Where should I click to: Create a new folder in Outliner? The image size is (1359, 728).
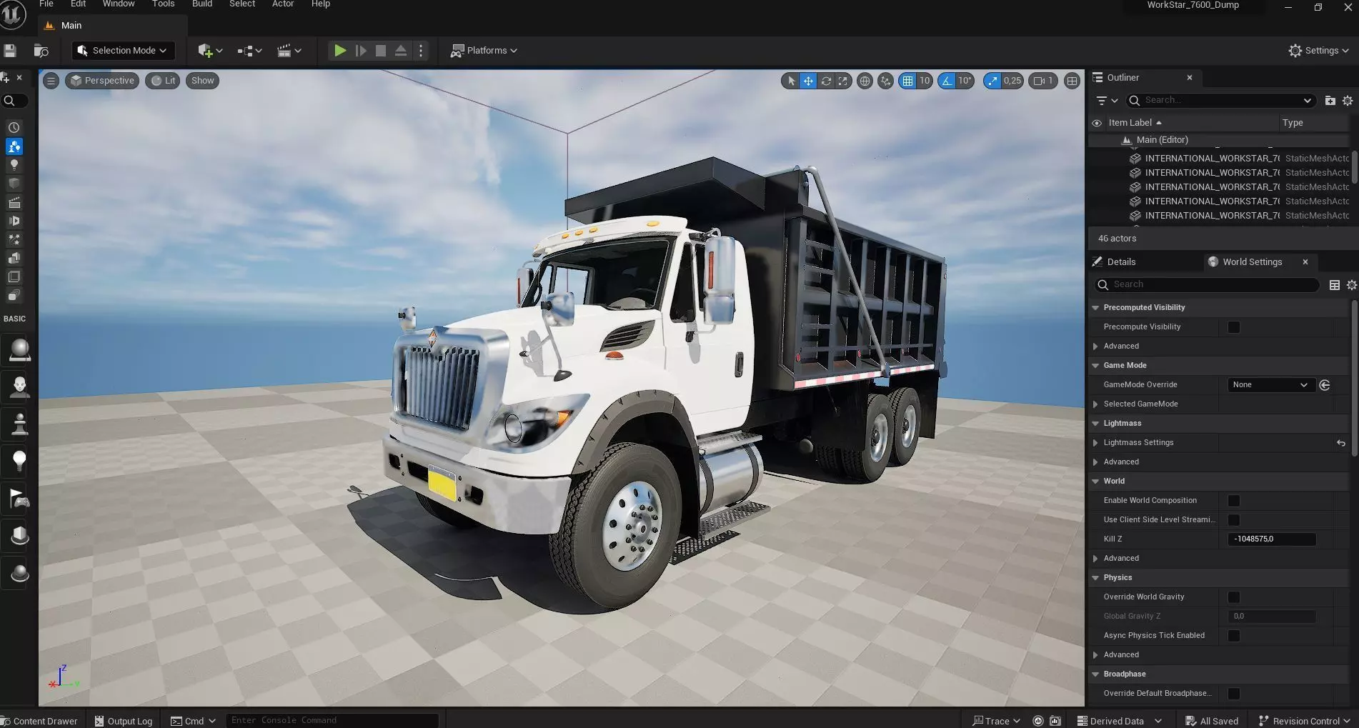click(1330, 101)
